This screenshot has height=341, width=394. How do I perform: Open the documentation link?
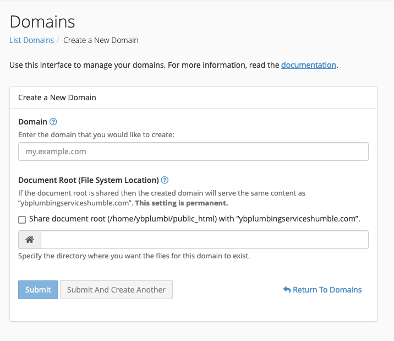pyautogui.click(x=308, y=65)
